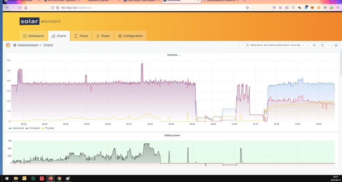Click the Firefox taskbar icon
Viewport: 342px width, 182px height.
[x=51, y=179]
